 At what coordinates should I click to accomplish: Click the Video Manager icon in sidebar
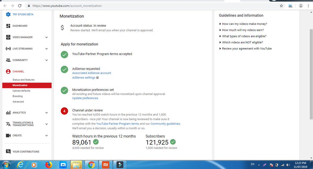(8, 37)
